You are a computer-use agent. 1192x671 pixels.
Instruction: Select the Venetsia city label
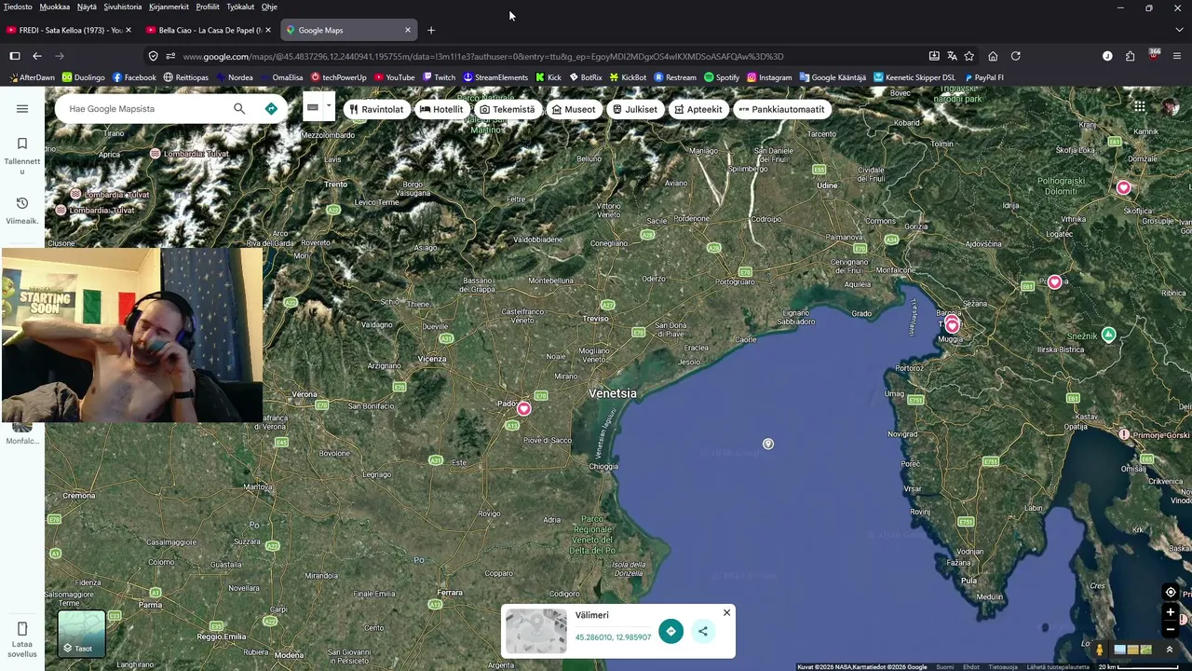tap(613, 393)
